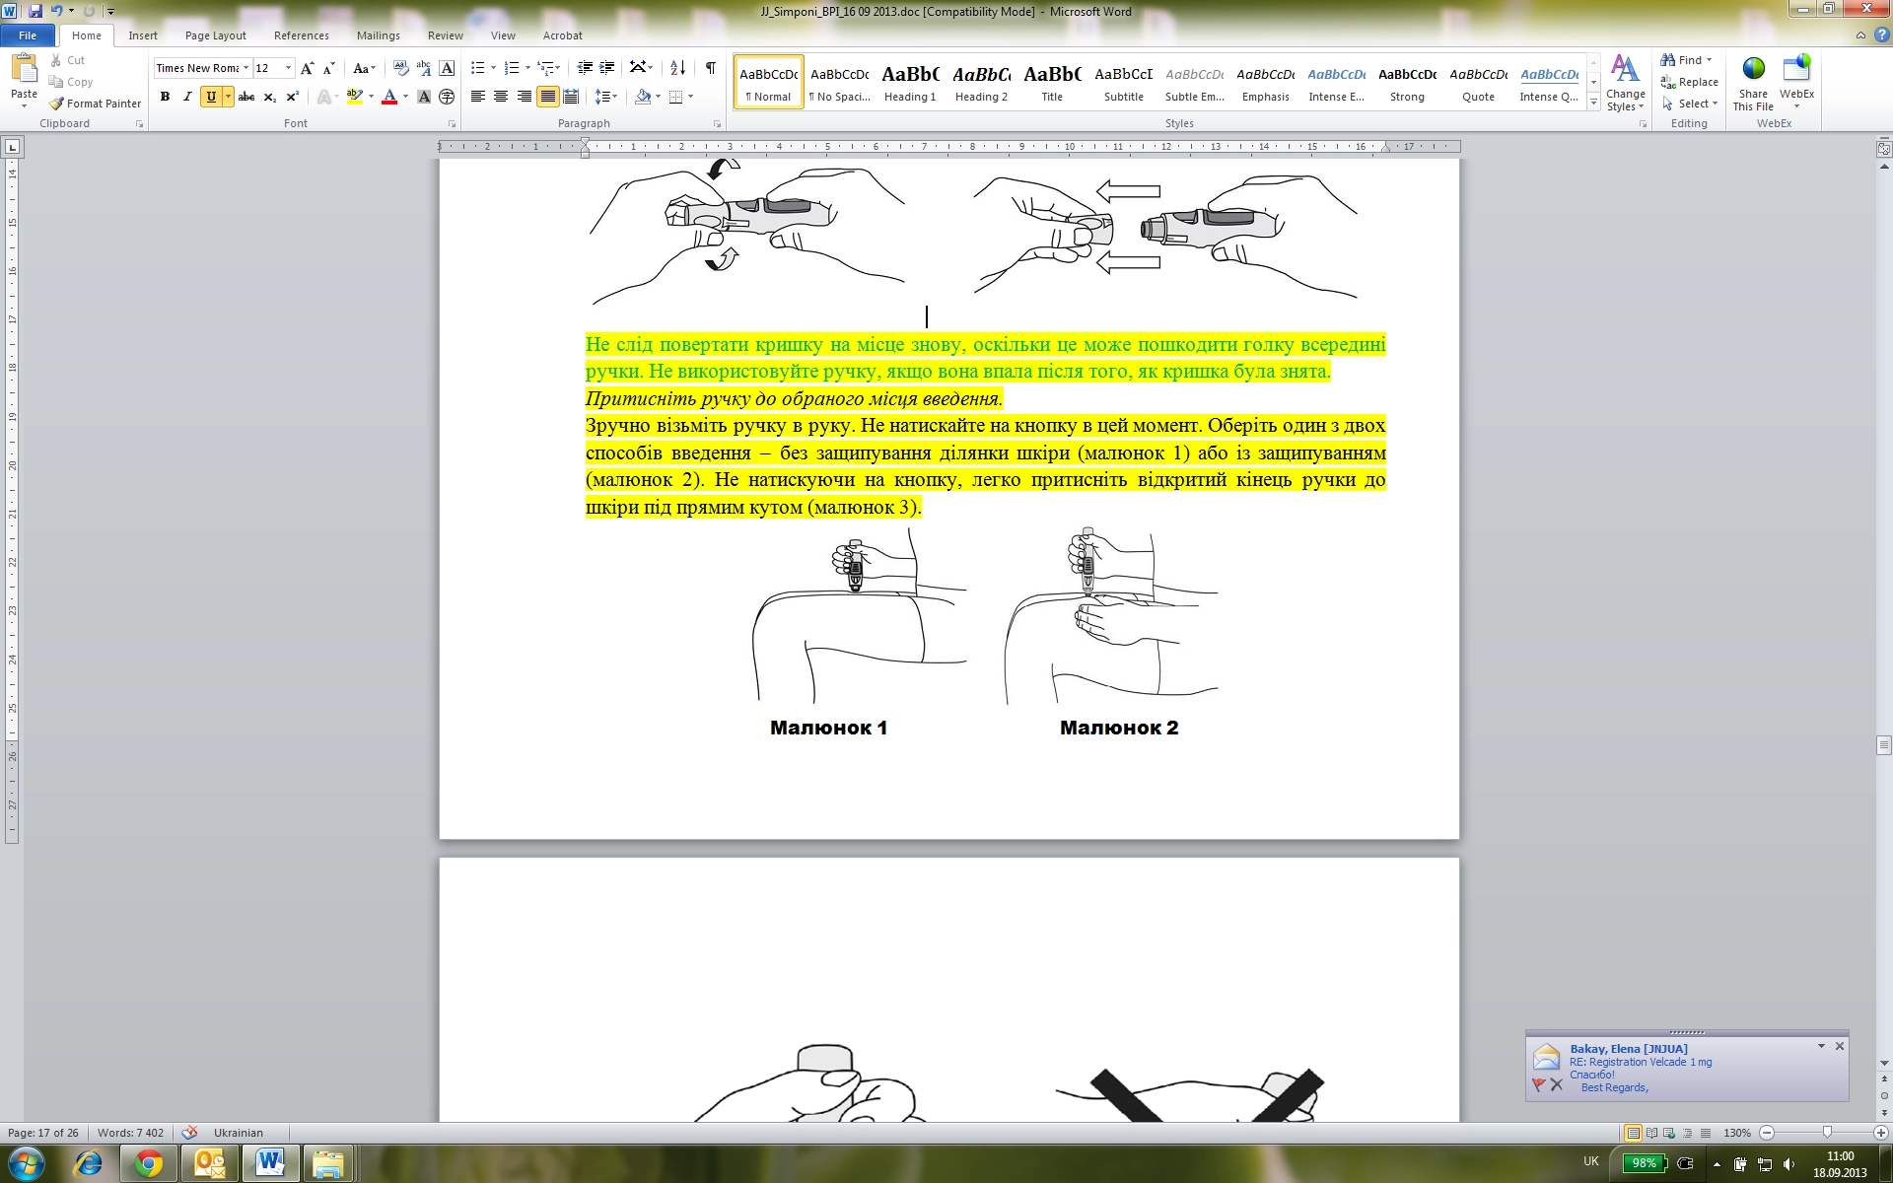Image resolution: width=1893 pixels, height=1183 pixels.
Task: Open Chrome from the Windows taskbar
Action: click(149, 1164)
